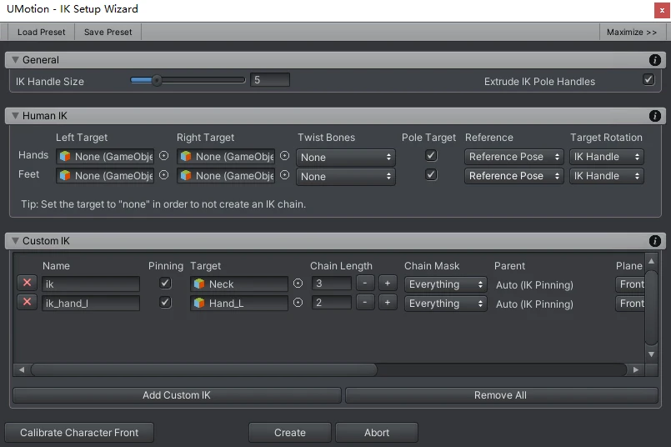The width and height of the screenshot is (671, 447).
Task: Open Reference Pose dropdown for Hands
Action: 514,157
